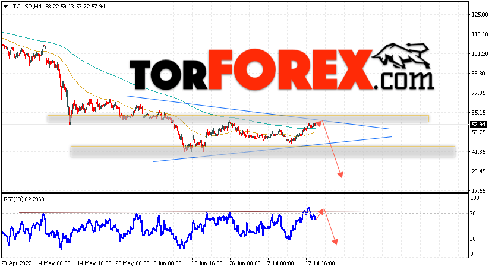The width and height of the screenshot is (492, 270).
Task: Select the RSI(13) 62.2069 indicator label
Action: point(24,199)
